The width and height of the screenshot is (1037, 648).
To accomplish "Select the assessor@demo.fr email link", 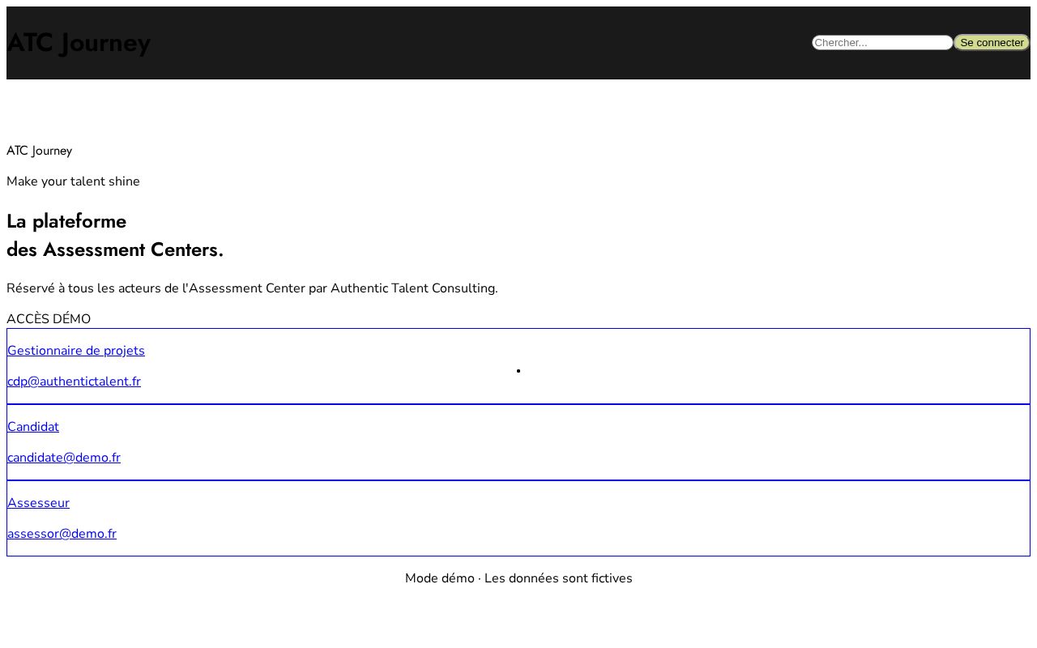I will pyautogui.click(x=62, y=534).
